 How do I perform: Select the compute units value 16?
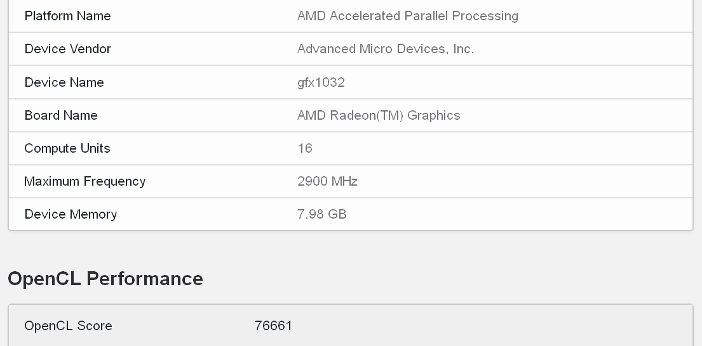pos(305,148)
